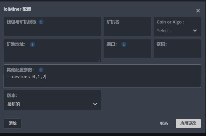Image resolution: width=206 pixels, height=136 pixels.
Task: Open the Coin or Algo dropdown
Action: 177,31
